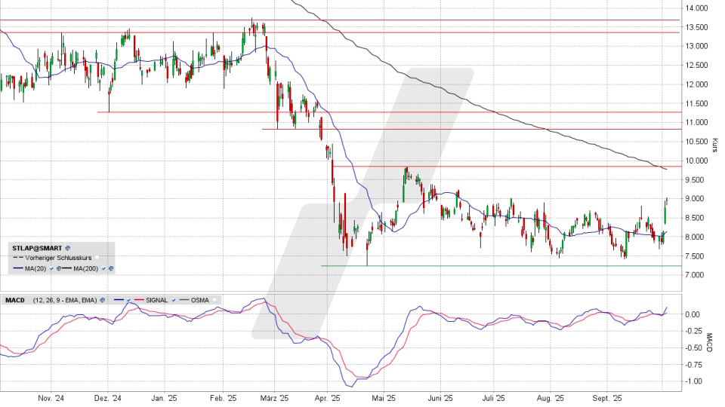Image resolution: width=725 pixels, height=407 pixels.
Task: Click the STLAP@SMART symbol label
Action: tap(37, 248)
